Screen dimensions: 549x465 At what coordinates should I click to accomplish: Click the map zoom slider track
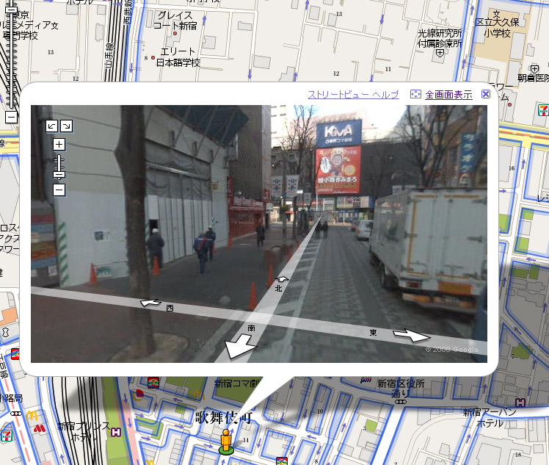click(x=12, y=61)
